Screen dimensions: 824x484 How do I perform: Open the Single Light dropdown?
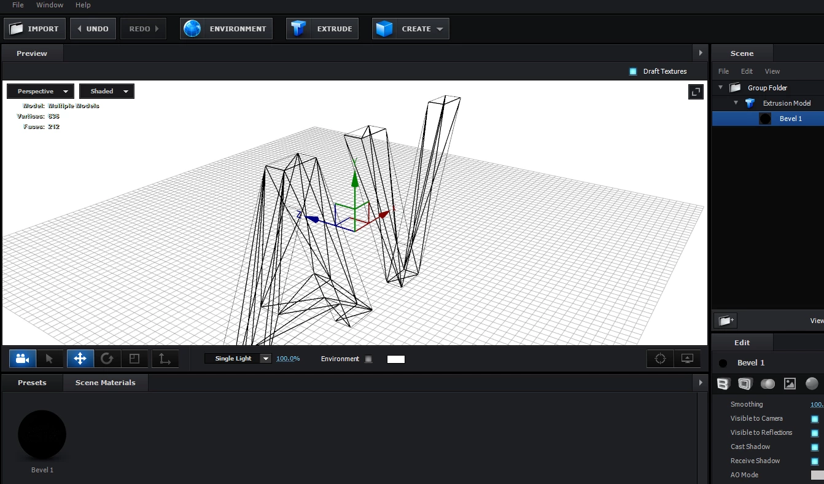[x=238, y=359]
